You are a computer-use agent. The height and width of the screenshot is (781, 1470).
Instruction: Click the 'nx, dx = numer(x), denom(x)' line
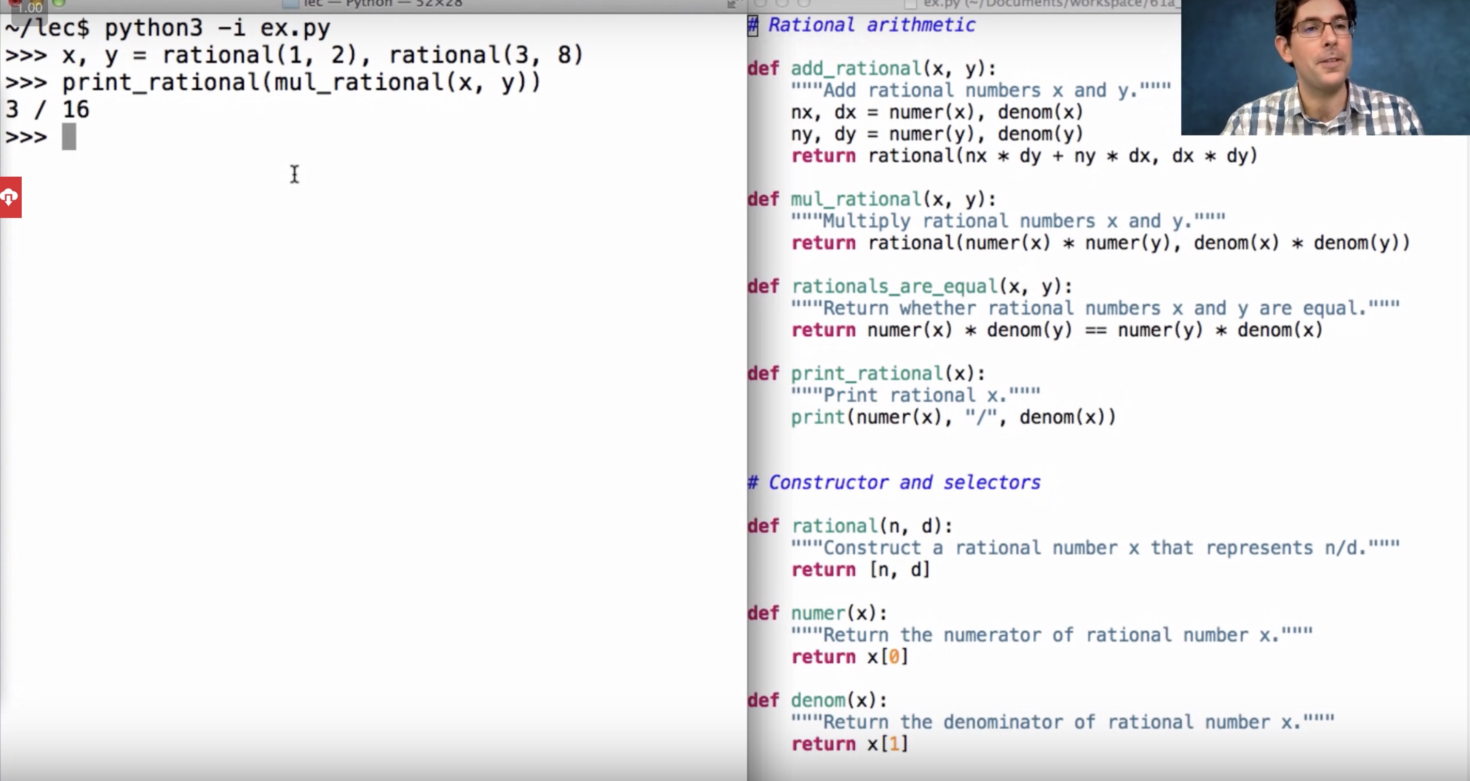coord(937,113)
